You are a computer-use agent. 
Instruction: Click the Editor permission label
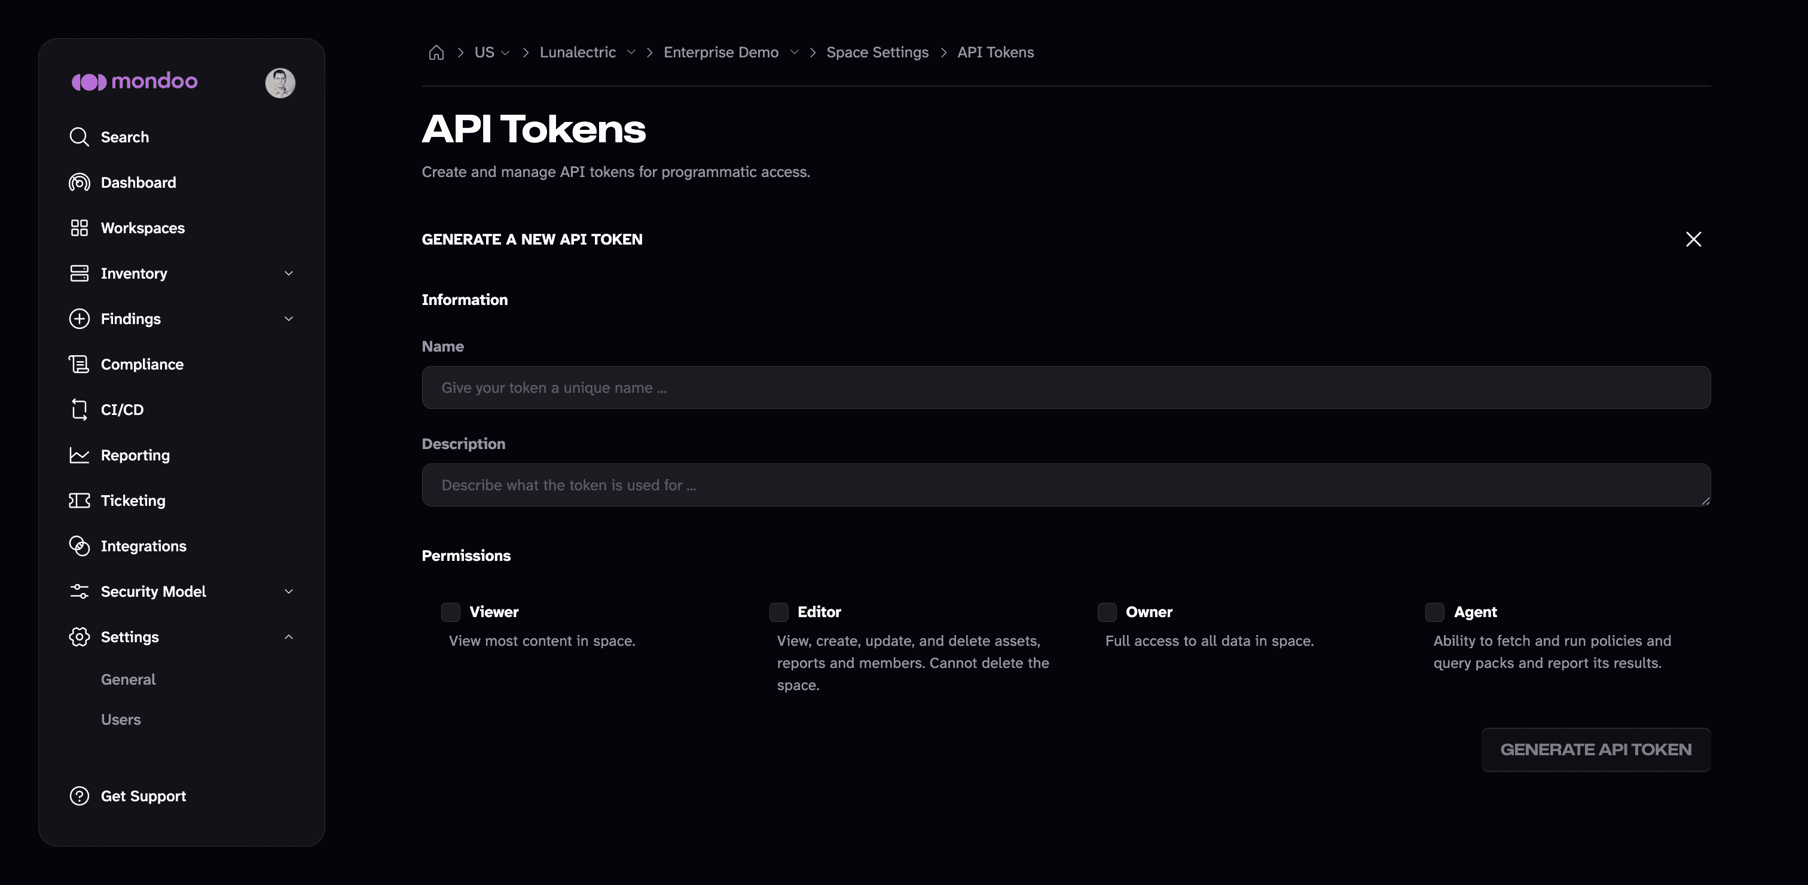[x=819, y=612]
